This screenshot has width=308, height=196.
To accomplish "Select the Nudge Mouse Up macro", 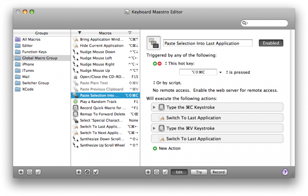I will coord(106,71).
